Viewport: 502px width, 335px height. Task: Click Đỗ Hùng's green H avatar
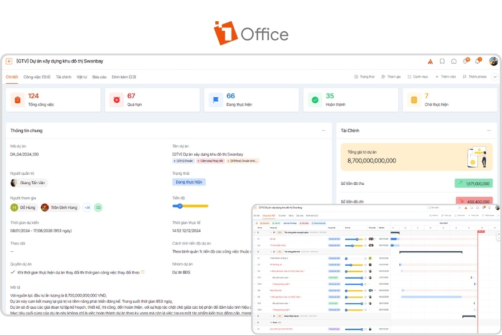click(x=14, y=207)
